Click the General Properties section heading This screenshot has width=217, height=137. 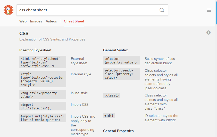pos(118,131)
